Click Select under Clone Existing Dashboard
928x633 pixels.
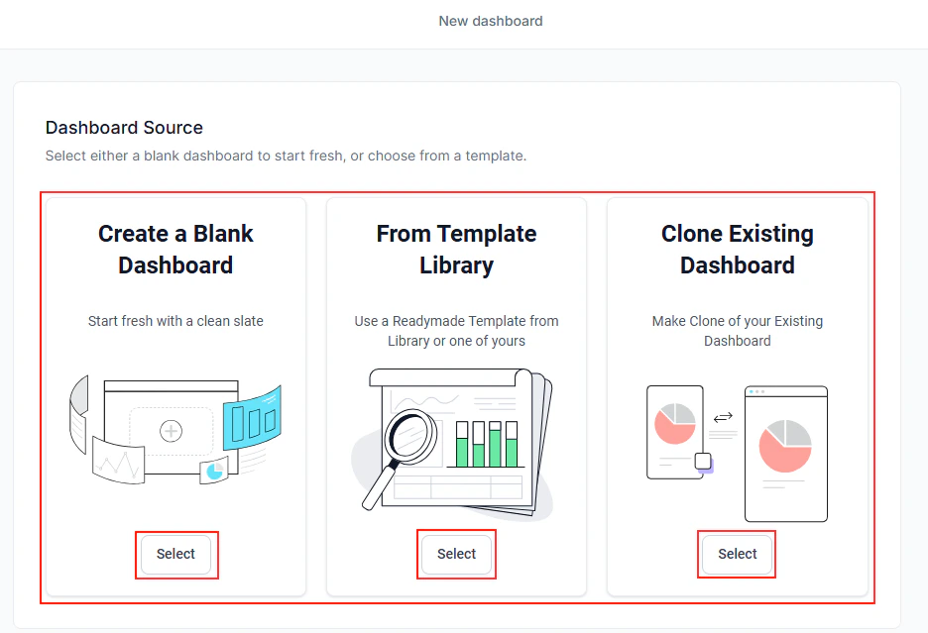coord(737,554)
